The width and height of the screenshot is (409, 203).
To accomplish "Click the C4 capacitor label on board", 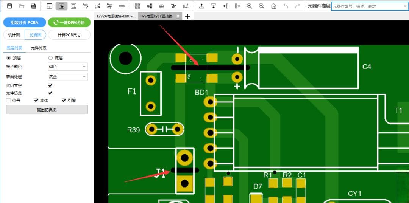I will (367, 67).
